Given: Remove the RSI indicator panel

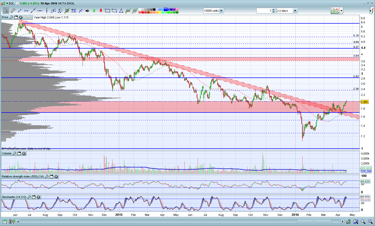Looking at the screenshot, I should (x=56, y=177).
